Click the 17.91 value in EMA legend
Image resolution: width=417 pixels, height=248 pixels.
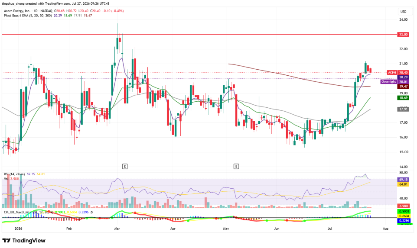[x=78, y=16]
